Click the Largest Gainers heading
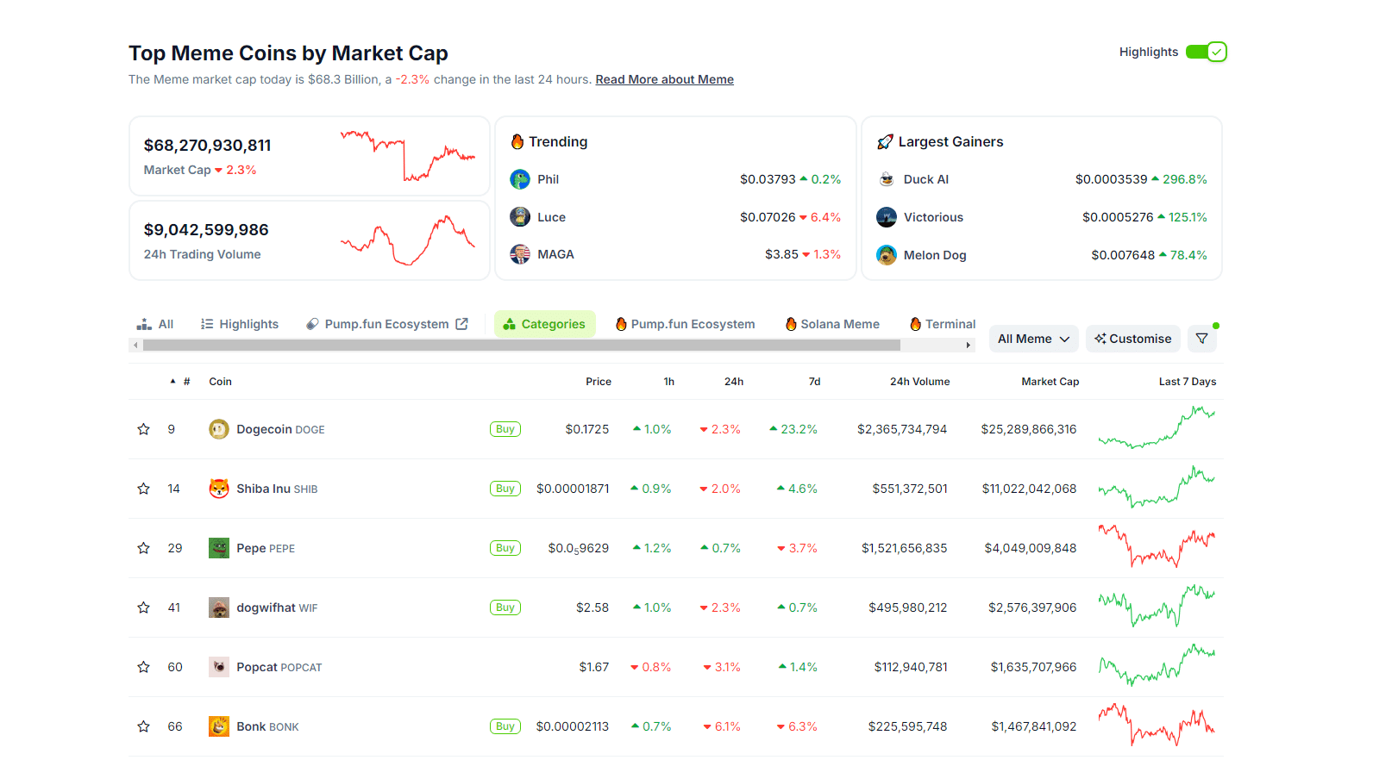The width and height of the screenshot is (1373, 760). (951, 141)
